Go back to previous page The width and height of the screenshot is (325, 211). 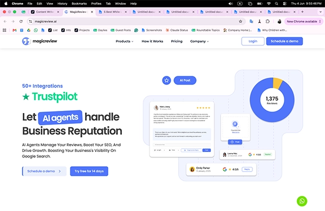[x=5, y=21]
